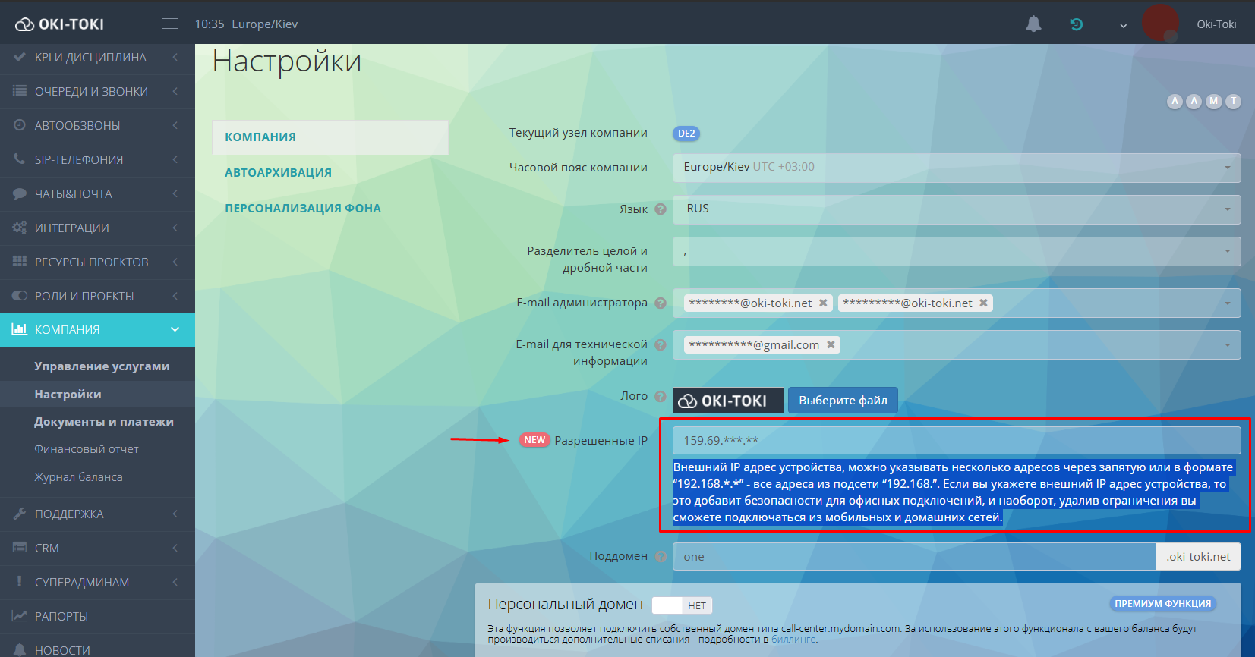Click the history refresh icon in header
1255x657 pixels.
[1076, 24]
